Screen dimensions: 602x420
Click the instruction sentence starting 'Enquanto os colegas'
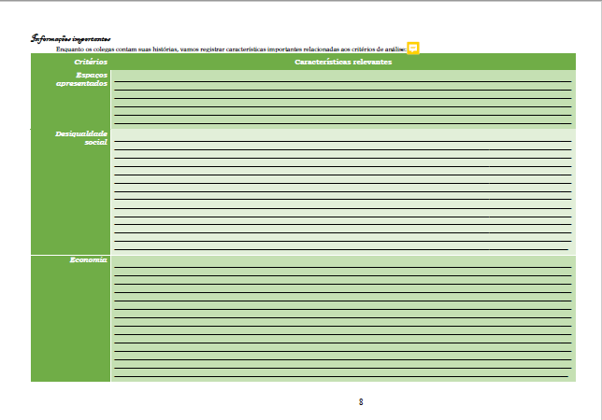click(x=231, y=49)
